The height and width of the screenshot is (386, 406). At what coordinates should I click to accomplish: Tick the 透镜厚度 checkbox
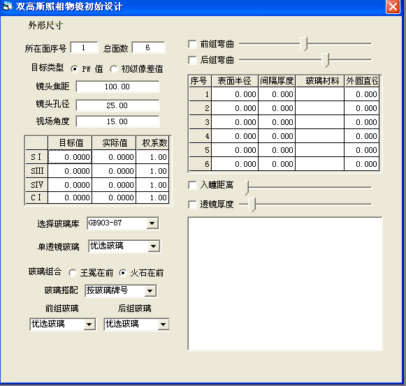(x=192, y=205)
